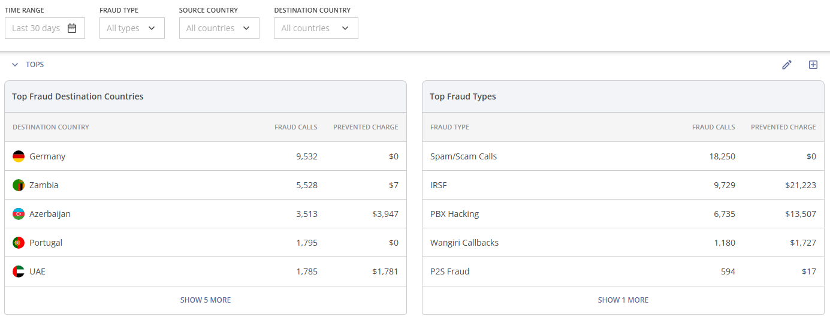Click Show 1 More fraud types
The image size is (830, 323).
coord(623,300)
